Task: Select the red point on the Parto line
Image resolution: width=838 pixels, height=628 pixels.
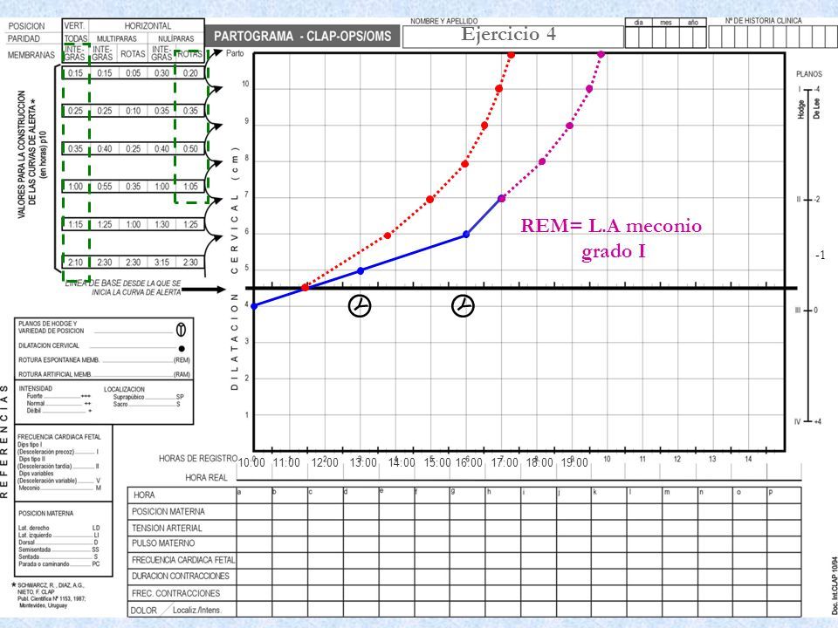Action: (x=511, y=54)
